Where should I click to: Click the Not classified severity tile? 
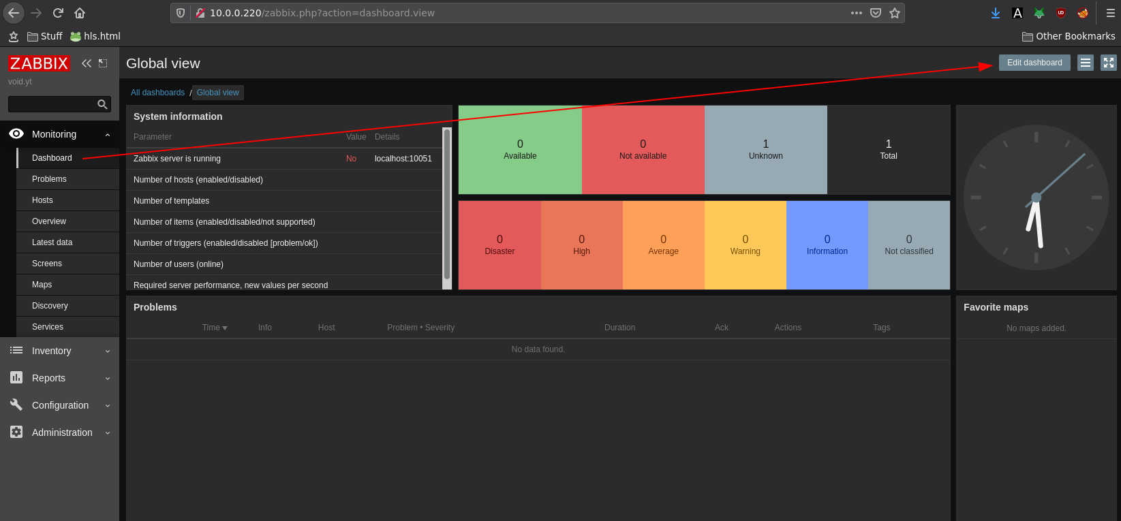(909, 245)
